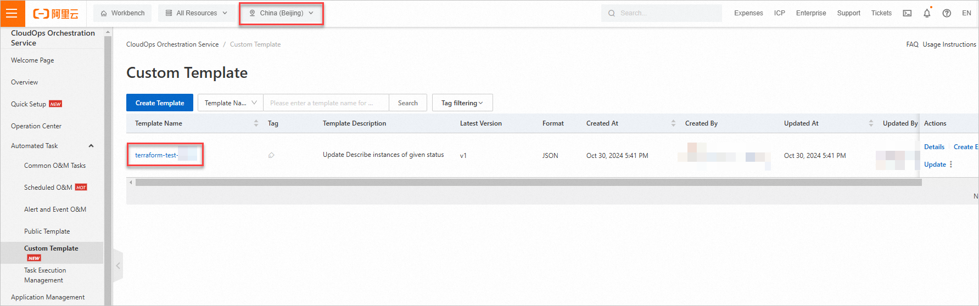The height and width of the screenshot is (306, 979).
Task: Select Public Template in sidebar
Action: click(47, 231)
